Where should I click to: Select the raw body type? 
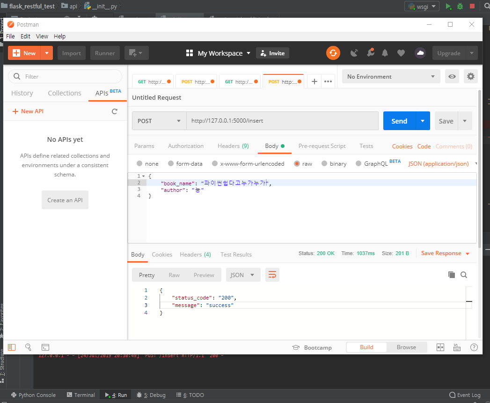pyautogui.click(x=297, y=163)
